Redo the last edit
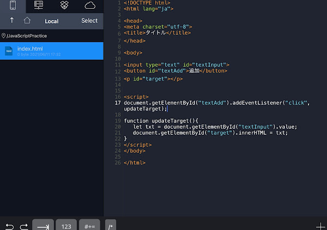Image resolution: width=327 pixels, height=230 pixels. coord(24,226)
